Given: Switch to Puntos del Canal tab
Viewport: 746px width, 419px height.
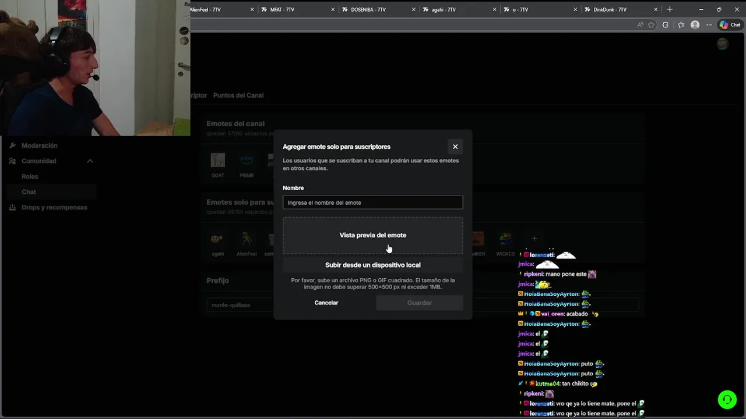Looking at the screenshot, I should pos(238,95).
